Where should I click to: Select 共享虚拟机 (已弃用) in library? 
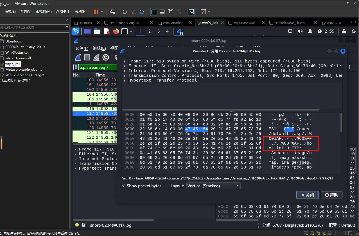tap(15, 81)
